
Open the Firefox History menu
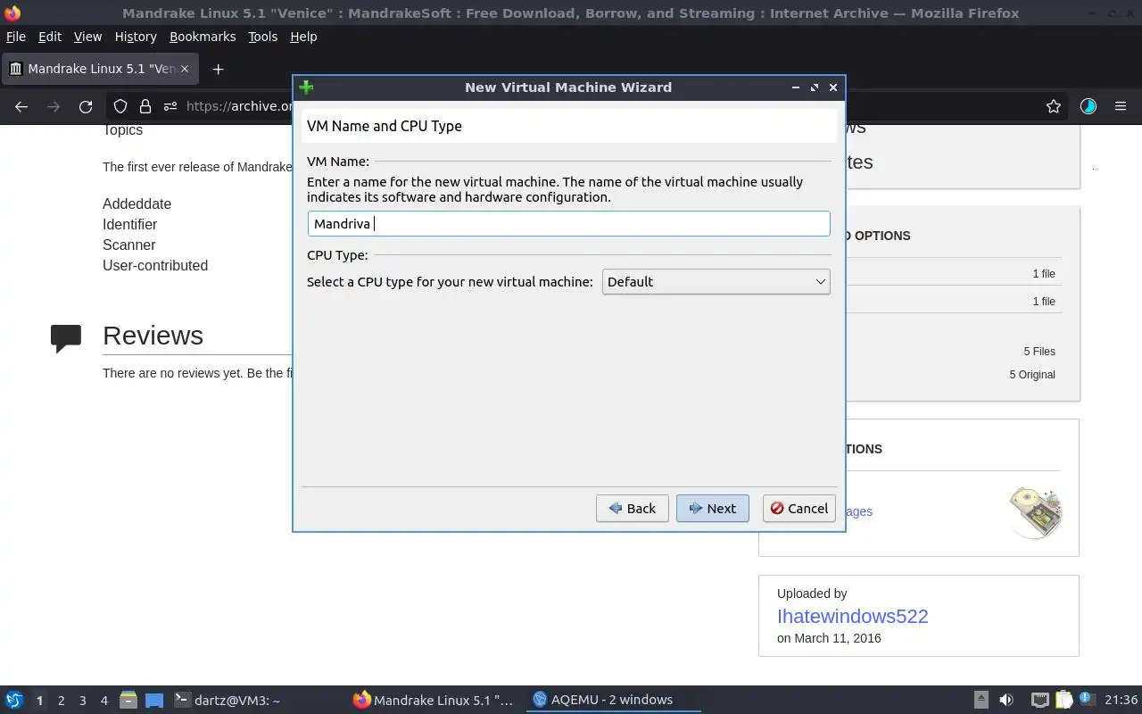pyautogui.click(x=136, y=37)
